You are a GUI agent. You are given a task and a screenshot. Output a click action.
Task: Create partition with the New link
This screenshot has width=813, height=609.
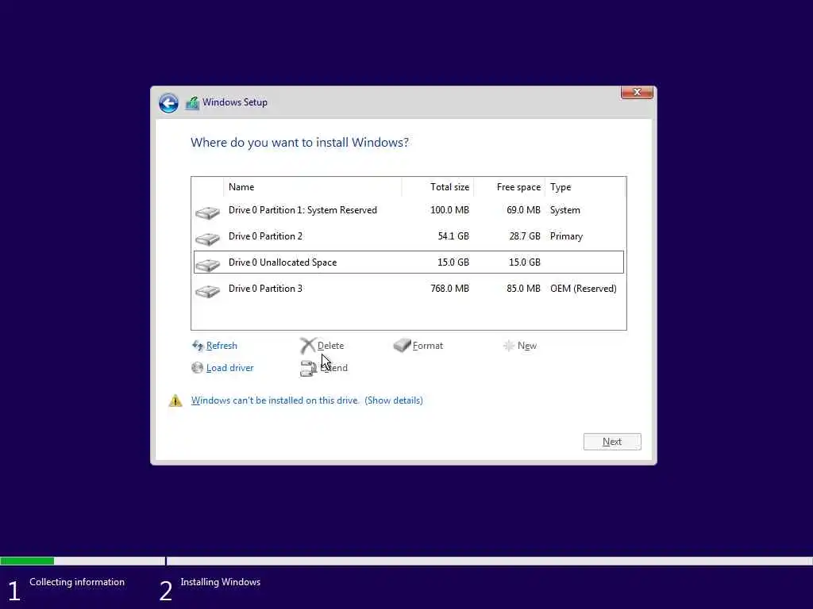pos(527,346)
